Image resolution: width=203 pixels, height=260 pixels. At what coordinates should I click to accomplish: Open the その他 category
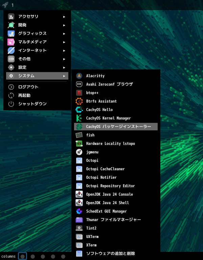coord(37,59)
